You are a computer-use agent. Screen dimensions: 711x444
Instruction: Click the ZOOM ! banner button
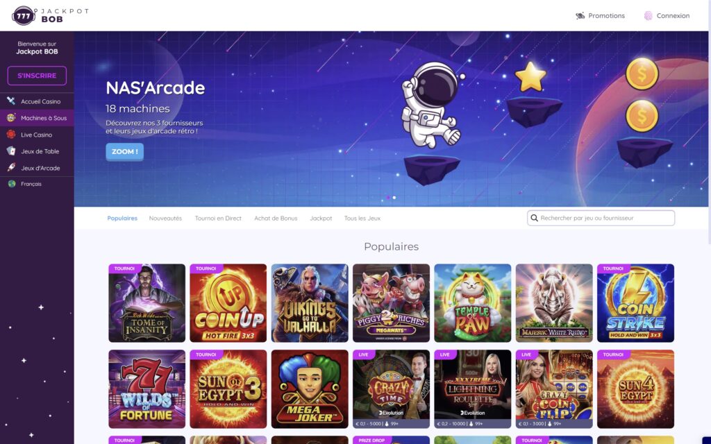point(125,152)
